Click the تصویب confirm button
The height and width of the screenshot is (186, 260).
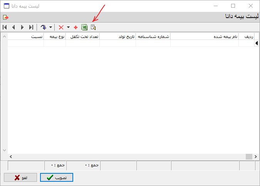(x=57, y=178)
